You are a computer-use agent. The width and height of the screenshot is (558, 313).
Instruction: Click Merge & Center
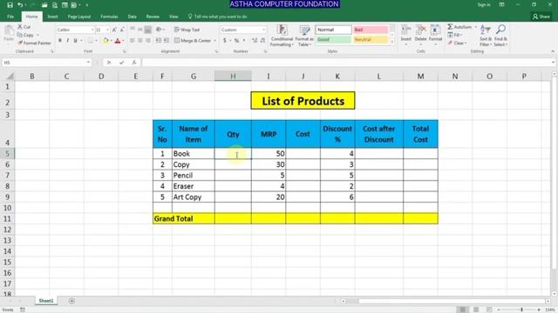coord(193,41)
